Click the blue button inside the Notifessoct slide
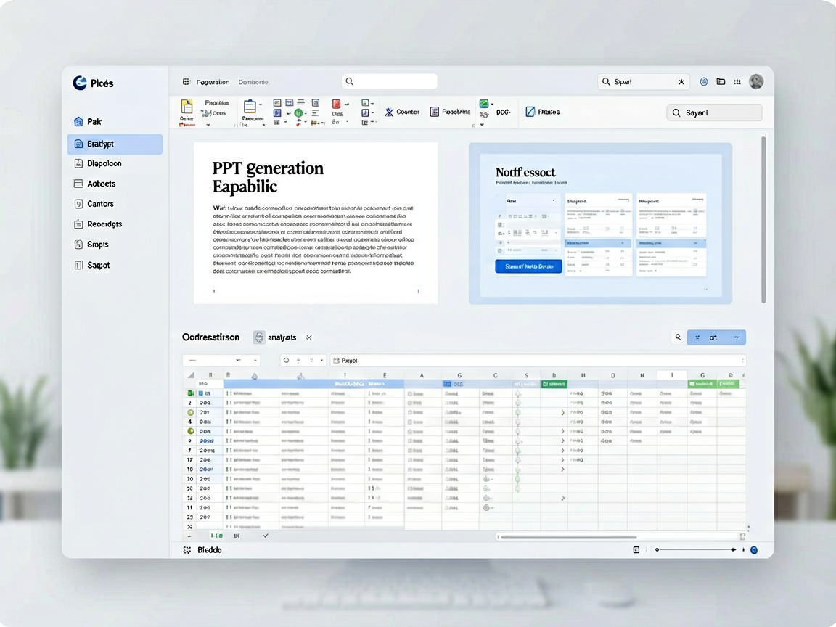This screenshot has height=627, width=836. tap(528, 266)
